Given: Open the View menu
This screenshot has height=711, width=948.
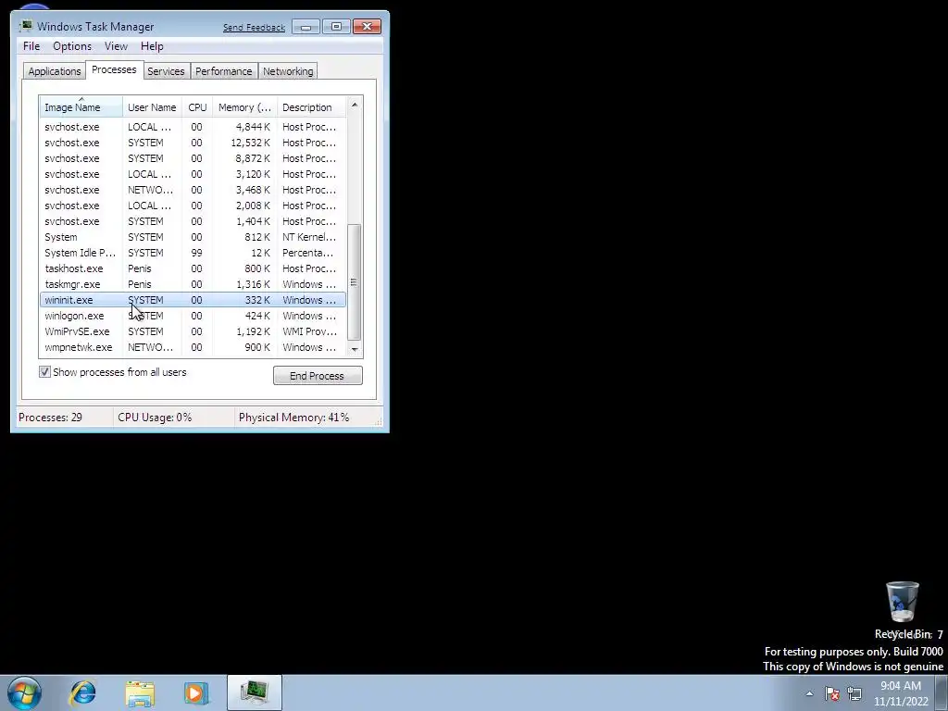Looking at the screenshot, I should [x=116, y=46].
